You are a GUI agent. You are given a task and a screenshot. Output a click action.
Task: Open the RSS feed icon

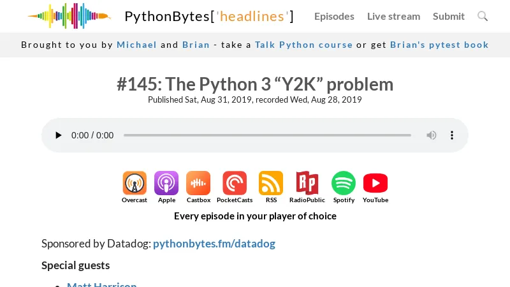pos(271,184)
